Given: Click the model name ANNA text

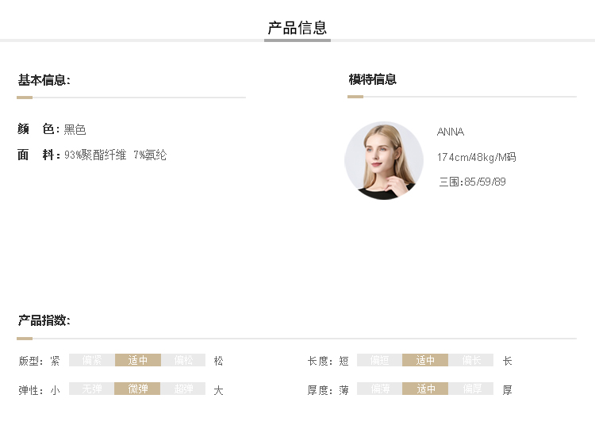Looking at the screenshot, I should click(x=450, y=132).
